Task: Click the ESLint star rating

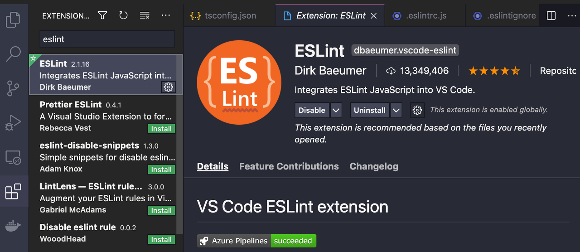Action: [x=494, y=71]
